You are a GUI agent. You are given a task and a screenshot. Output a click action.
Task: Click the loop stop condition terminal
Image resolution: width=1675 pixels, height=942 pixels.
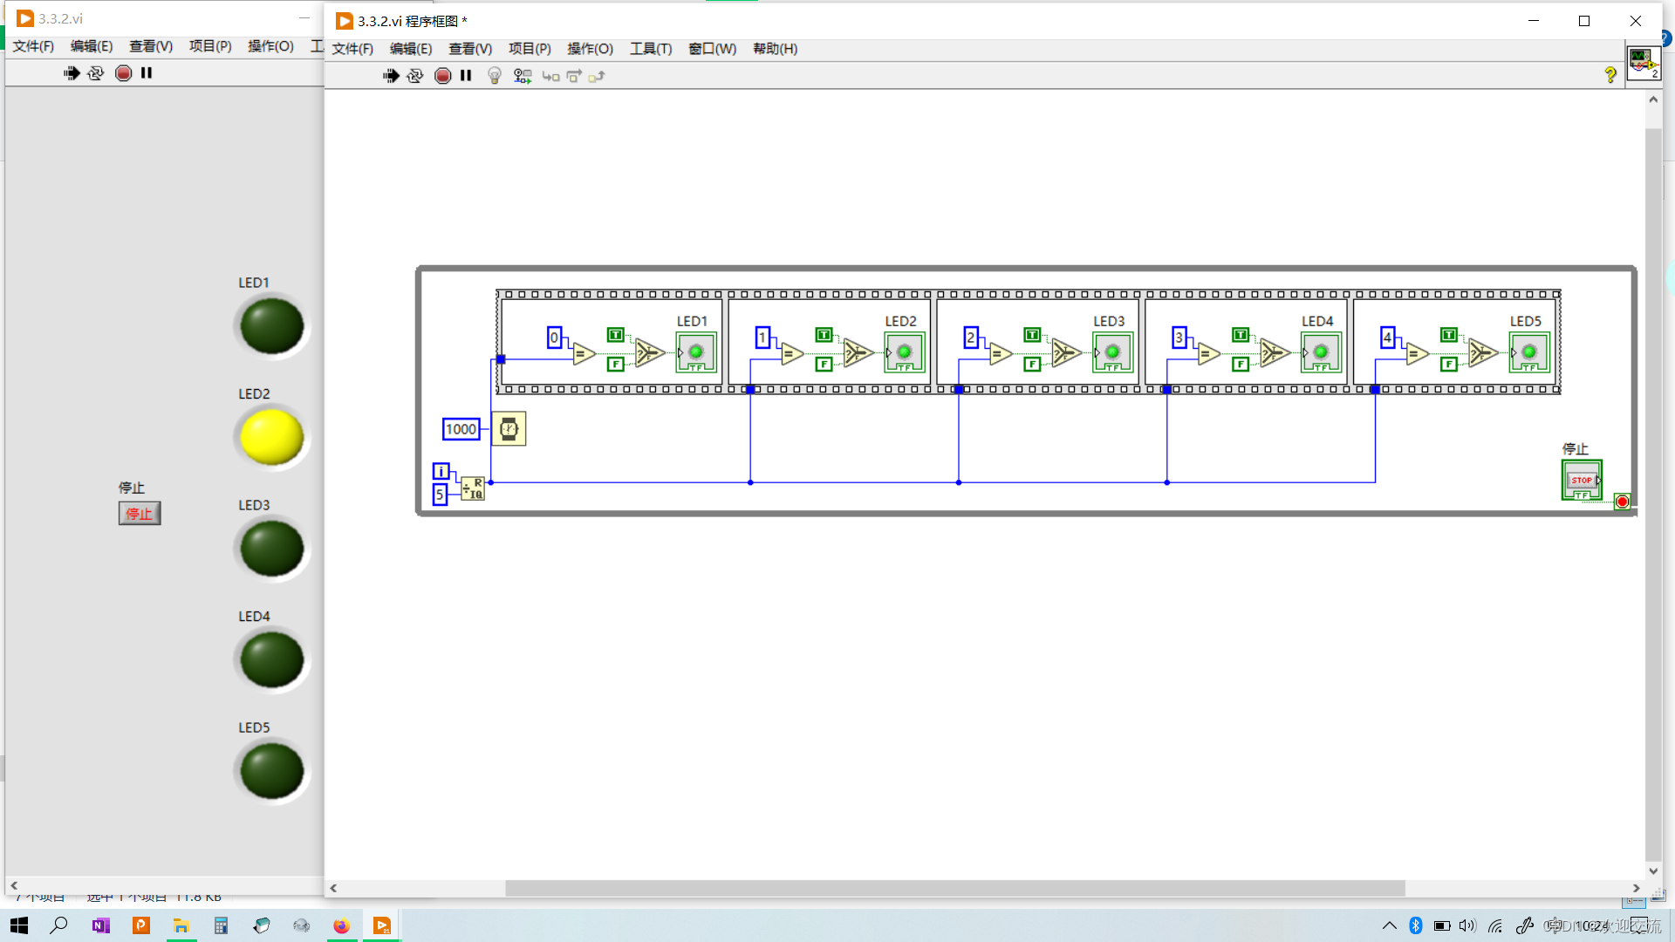1622,502
